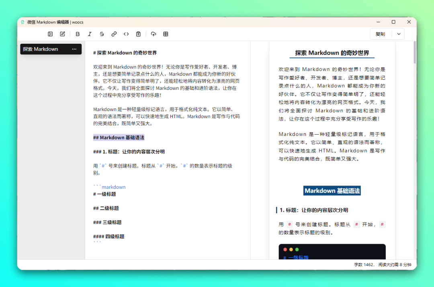This screenshot has width=434, height=287.
Task: Click the word count in status bar
Action: pos(364,265)
